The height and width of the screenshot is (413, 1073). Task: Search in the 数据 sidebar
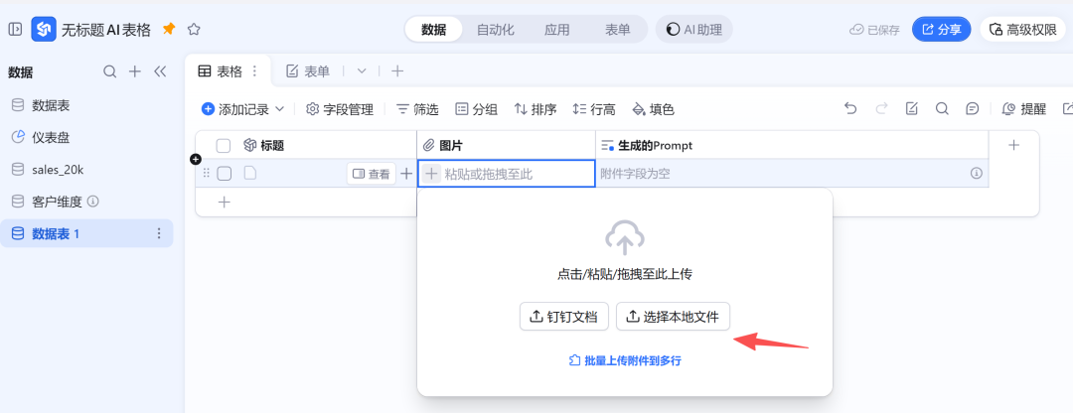click(109, 71)
